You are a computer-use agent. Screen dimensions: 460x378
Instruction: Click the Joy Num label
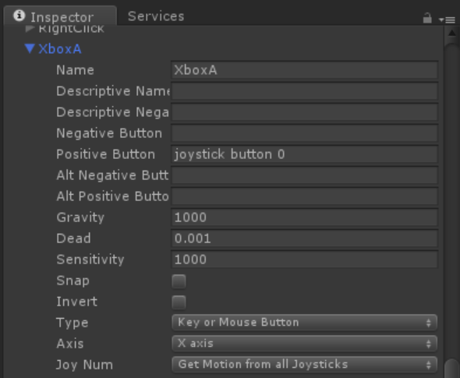click(84, 365)
